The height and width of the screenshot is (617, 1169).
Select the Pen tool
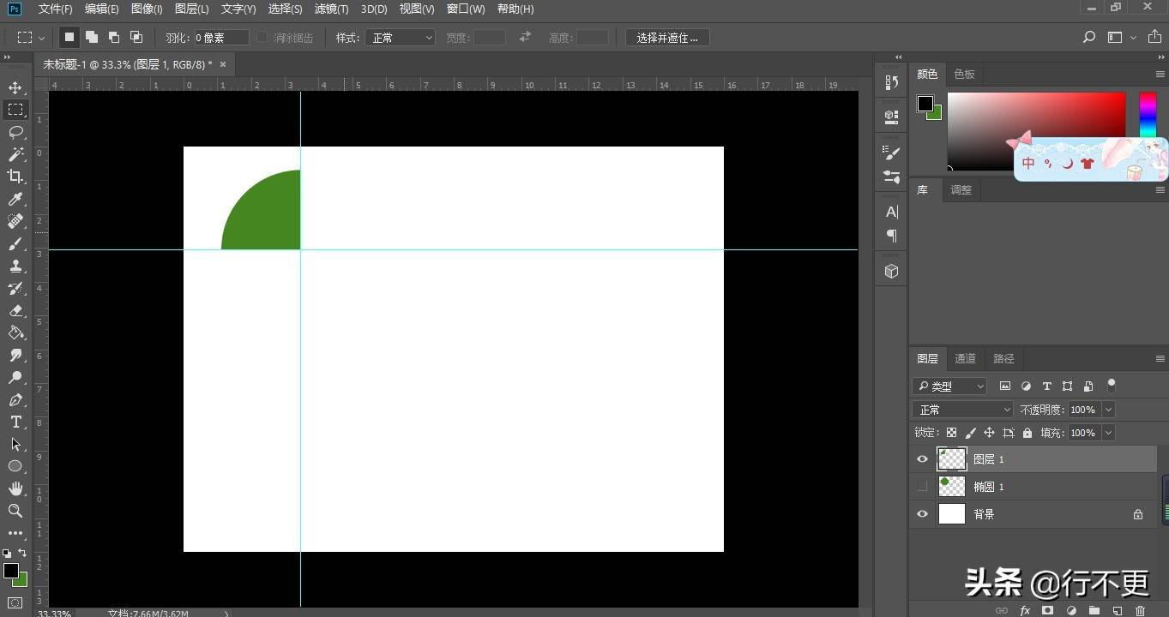[15, 399]
